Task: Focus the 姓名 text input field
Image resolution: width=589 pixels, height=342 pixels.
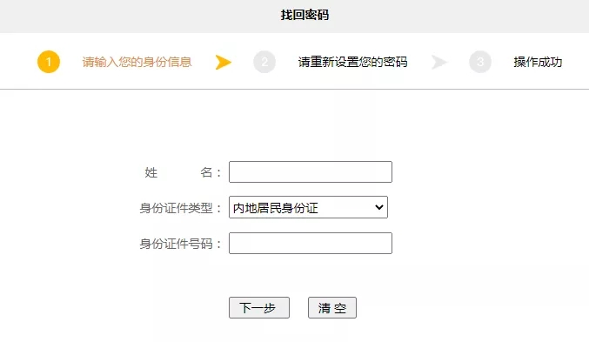Action: [311, 171]
